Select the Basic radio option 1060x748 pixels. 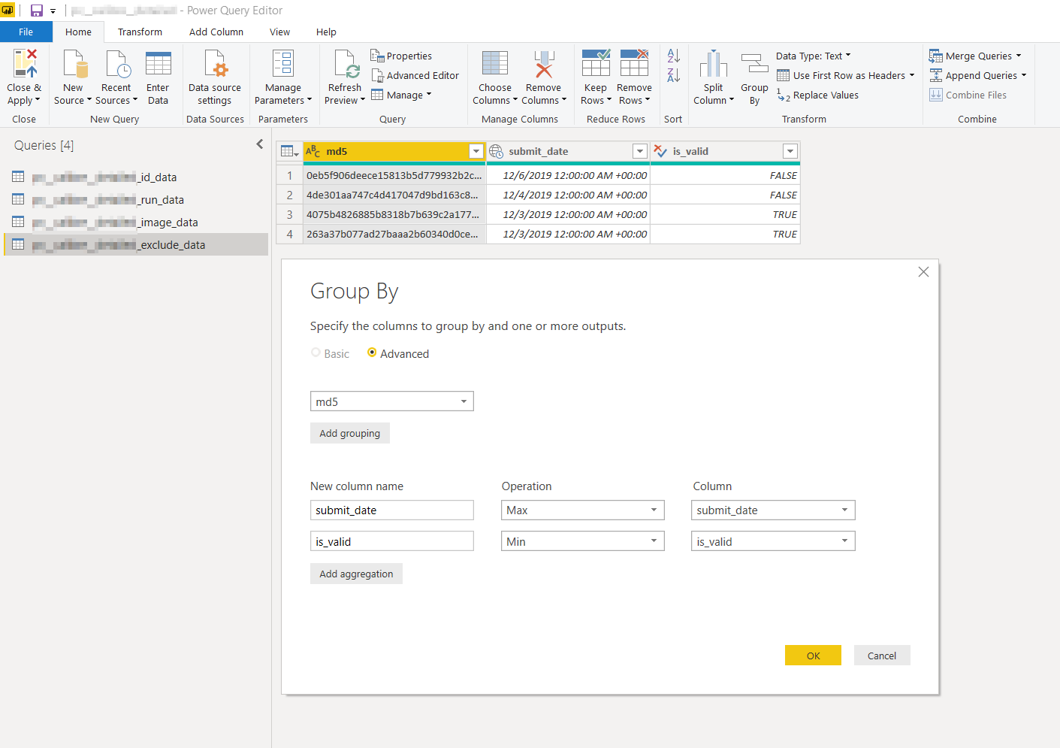[x=316, y=353]
